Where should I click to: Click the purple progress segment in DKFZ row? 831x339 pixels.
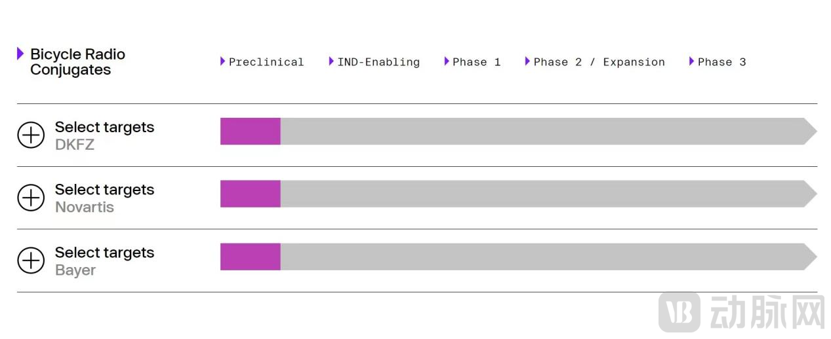[x=250, y=132]
